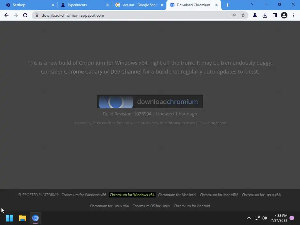Open the Experiments flask icon in toolbar
Image resolution: width=300 pixels, height=225 pixels.
[x=255, y=15]
